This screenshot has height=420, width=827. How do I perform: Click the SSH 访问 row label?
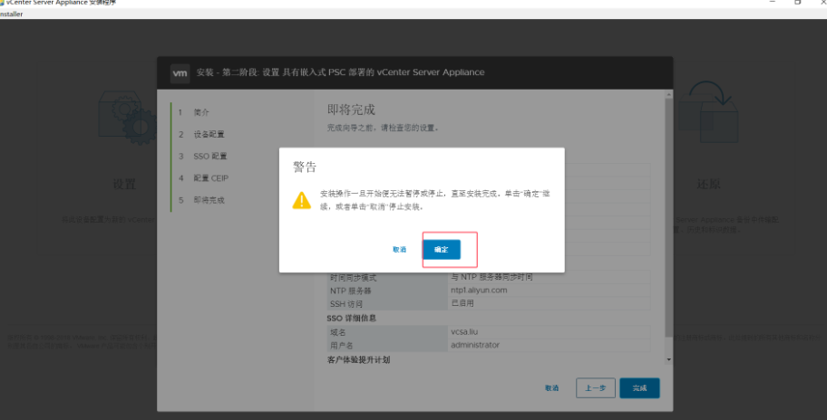[346, 303]
